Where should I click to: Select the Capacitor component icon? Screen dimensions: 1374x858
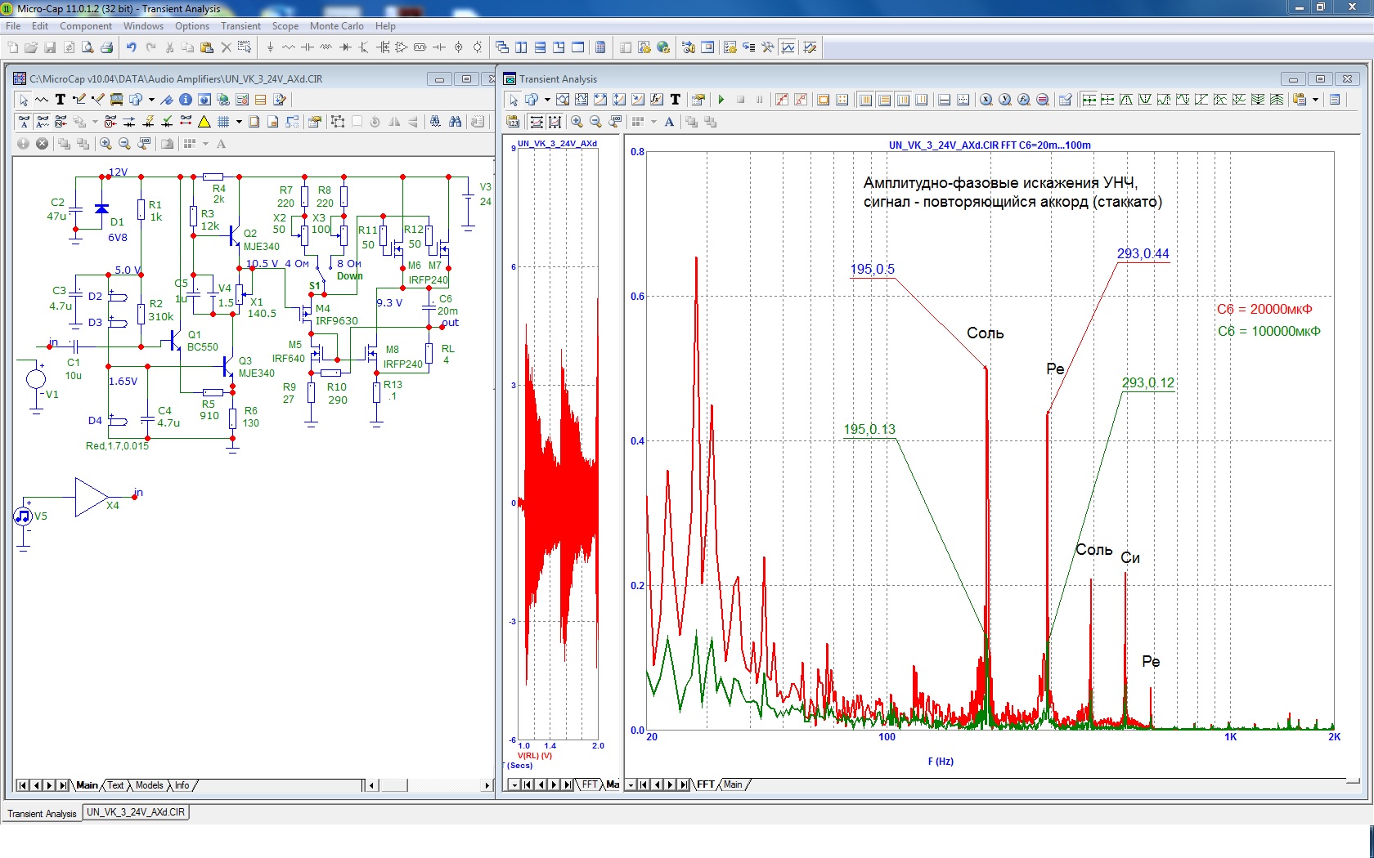(308, 47)
